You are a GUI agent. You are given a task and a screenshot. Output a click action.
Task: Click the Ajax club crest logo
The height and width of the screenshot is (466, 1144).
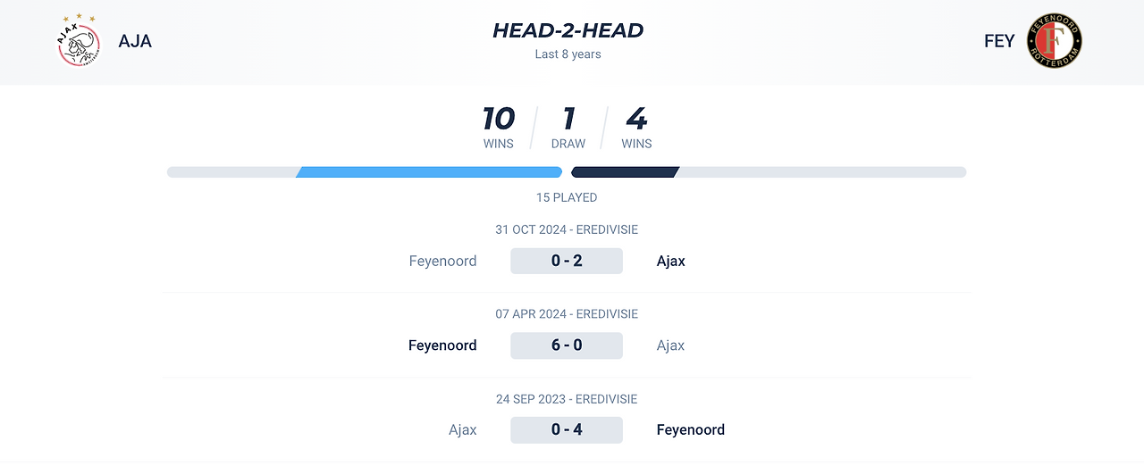click(x=79, y=40)
